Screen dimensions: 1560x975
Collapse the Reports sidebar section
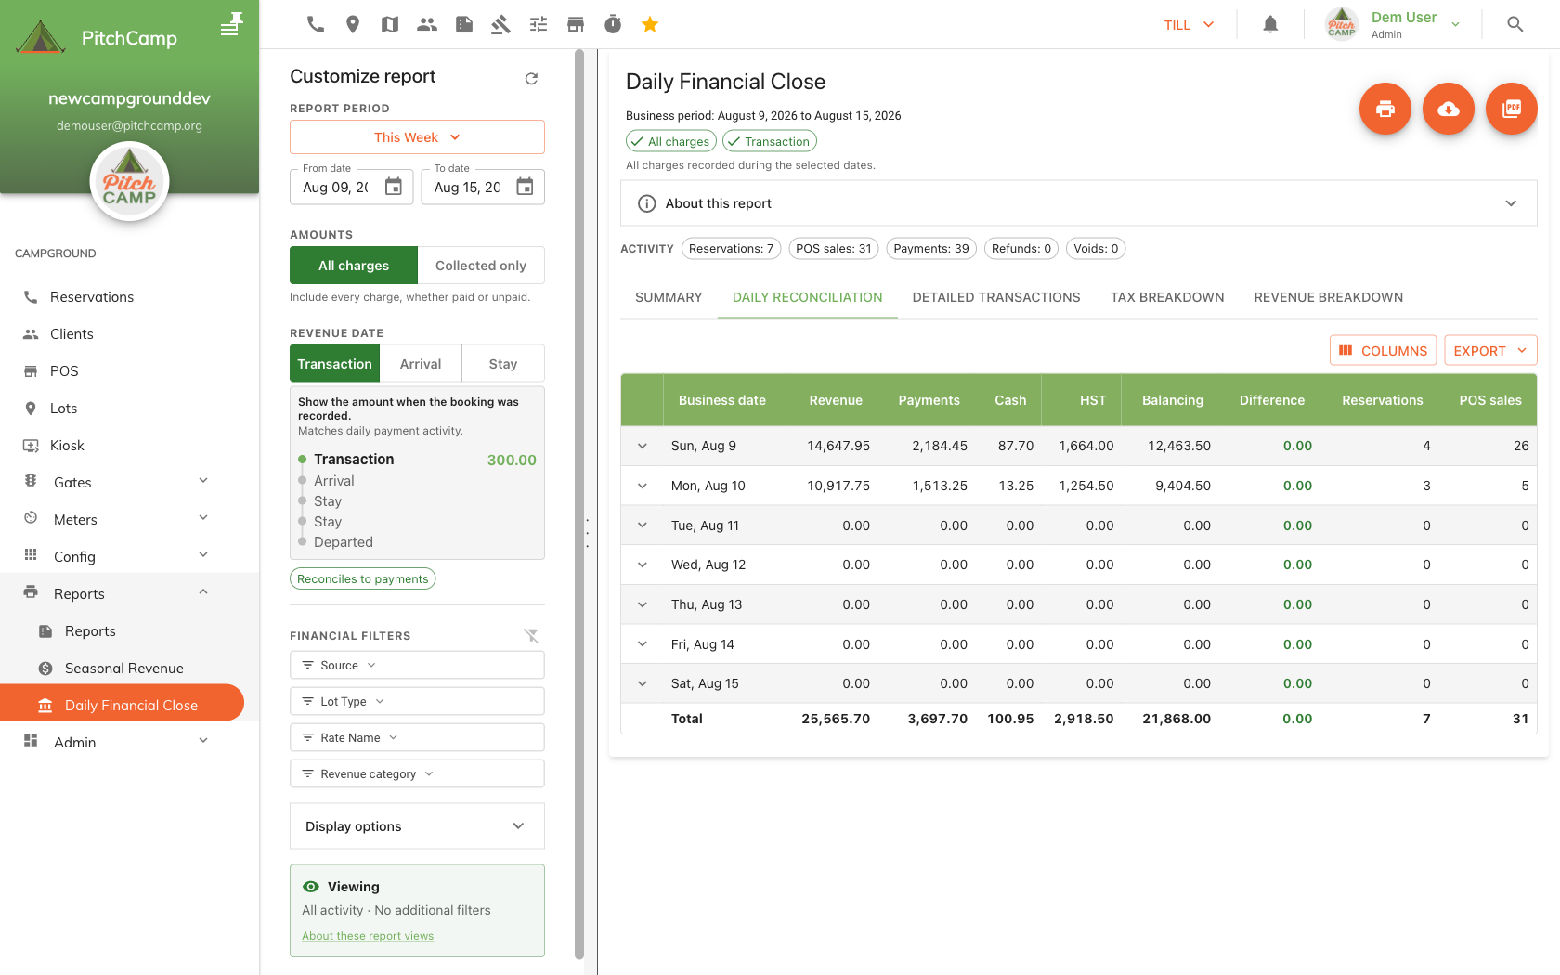point(129,594)
